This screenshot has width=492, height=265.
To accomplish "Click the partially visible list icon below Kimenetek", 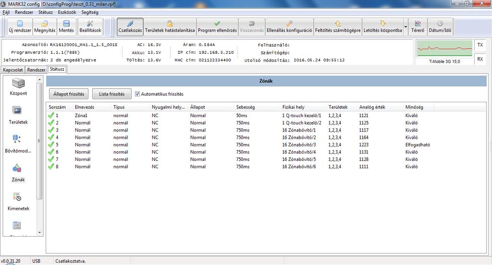I will [x=17, y=226].
